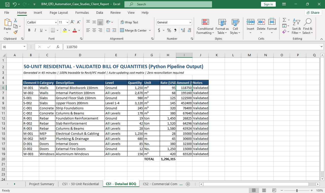The image size is (325, 193).
Task: Click the Top Align icon
Action: pyautogui.click(x=88, y=22)
